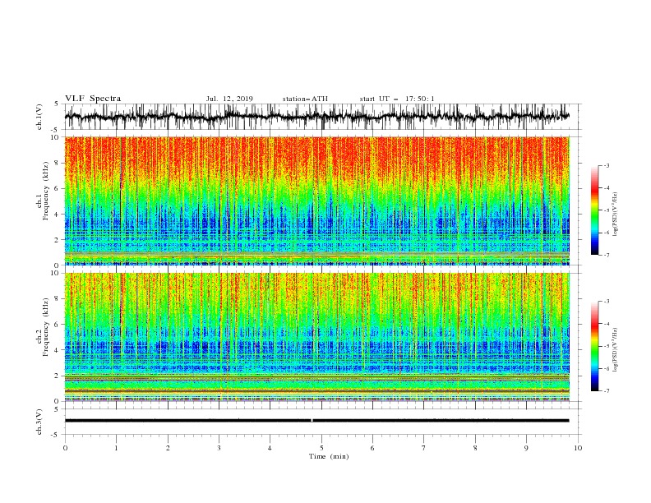Click the "ch.3(V)" axis label
Screen dimensions: 651x503
click(39, 422)
